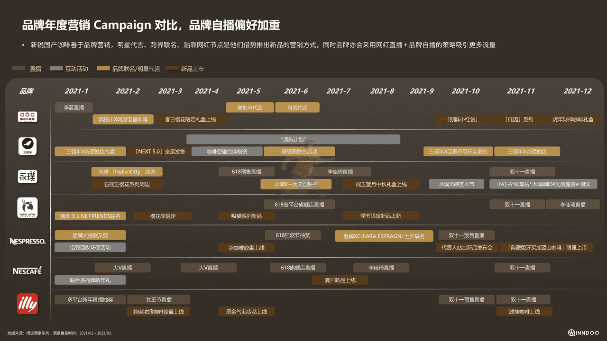Click the 三顿半X回春丹等乐队联名 event bar

coord(458,152)
